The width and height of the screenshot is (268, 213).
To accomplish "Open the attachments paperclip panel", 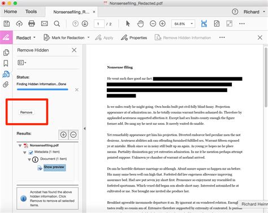I will point(6,84).
